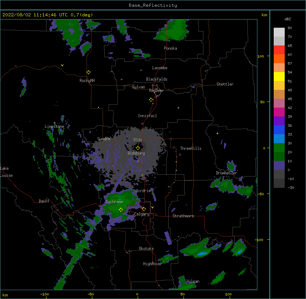Click the Calgary city label
Viewport: 306px width, 299px height.
coord(142,214)
